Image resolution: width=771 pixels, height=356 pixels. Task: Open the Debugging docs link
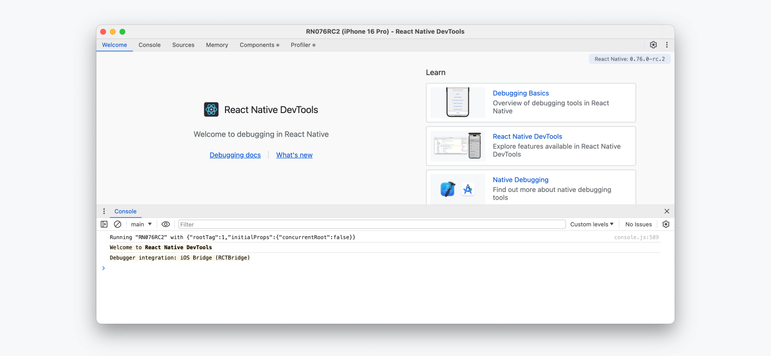(235, 155)
